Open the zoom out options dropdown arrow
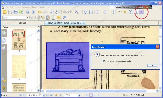Viewport: 163px width, 98px height. click(101, 12)
